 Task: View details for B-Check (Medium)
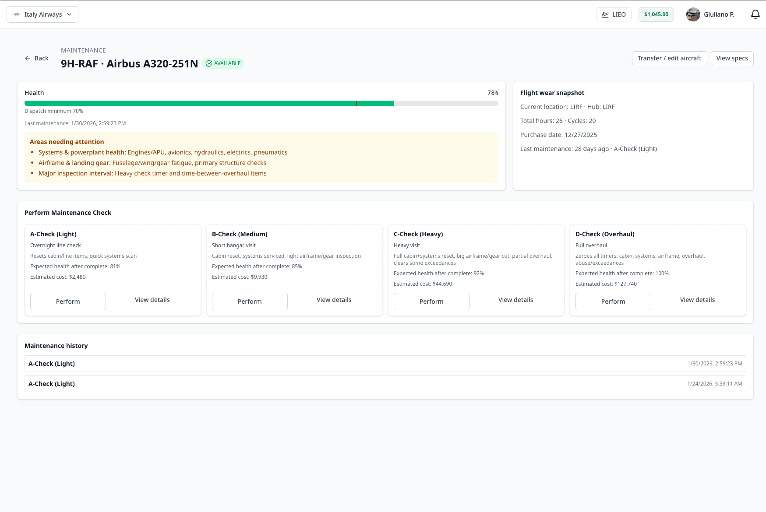pos(334,300)
